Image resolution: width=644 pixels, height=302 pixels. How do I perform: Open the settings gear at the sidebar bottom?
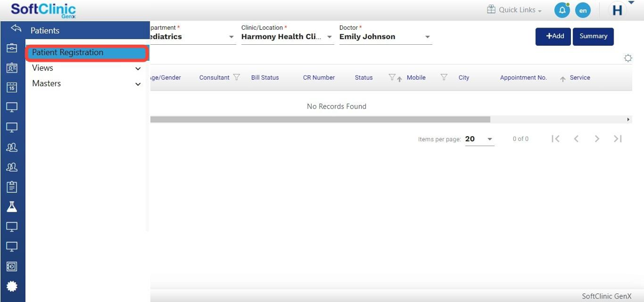point(12,286)
